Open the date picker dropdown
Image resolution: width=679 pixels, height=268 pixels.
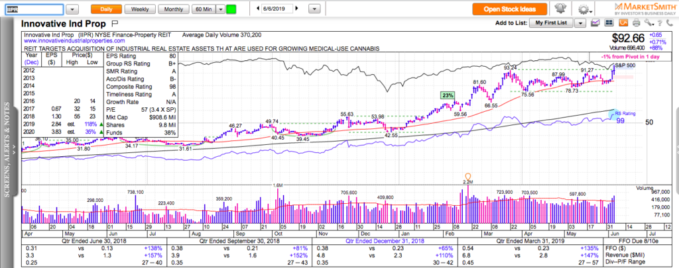315,9
